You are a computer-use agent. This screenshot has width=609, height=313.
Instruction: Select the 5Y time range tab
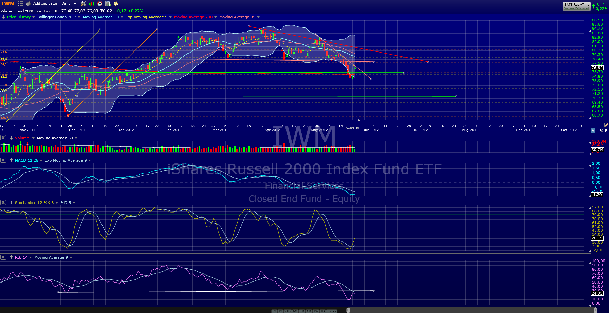274,311
